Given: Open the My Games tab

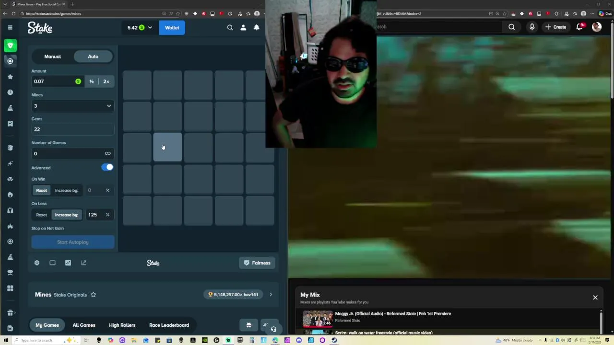Looking at the screenshot, I should click(47, 325).
